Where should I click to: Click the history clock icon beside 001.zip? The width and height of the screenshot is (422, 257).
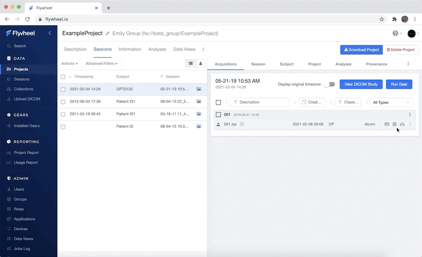242,124
